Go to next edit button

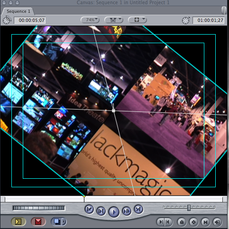click(x=138, y=210)
